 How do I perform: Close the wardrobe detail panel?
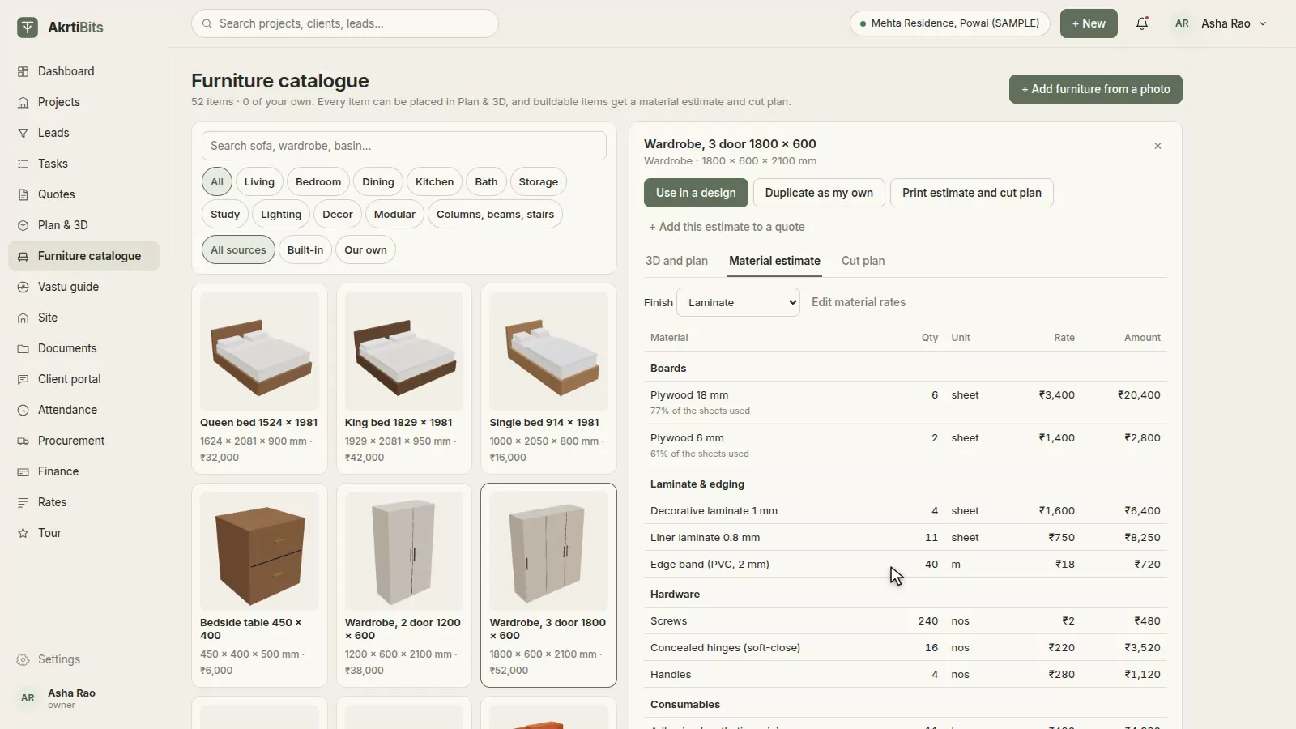pyautogui.click(x=1157, y=146)
